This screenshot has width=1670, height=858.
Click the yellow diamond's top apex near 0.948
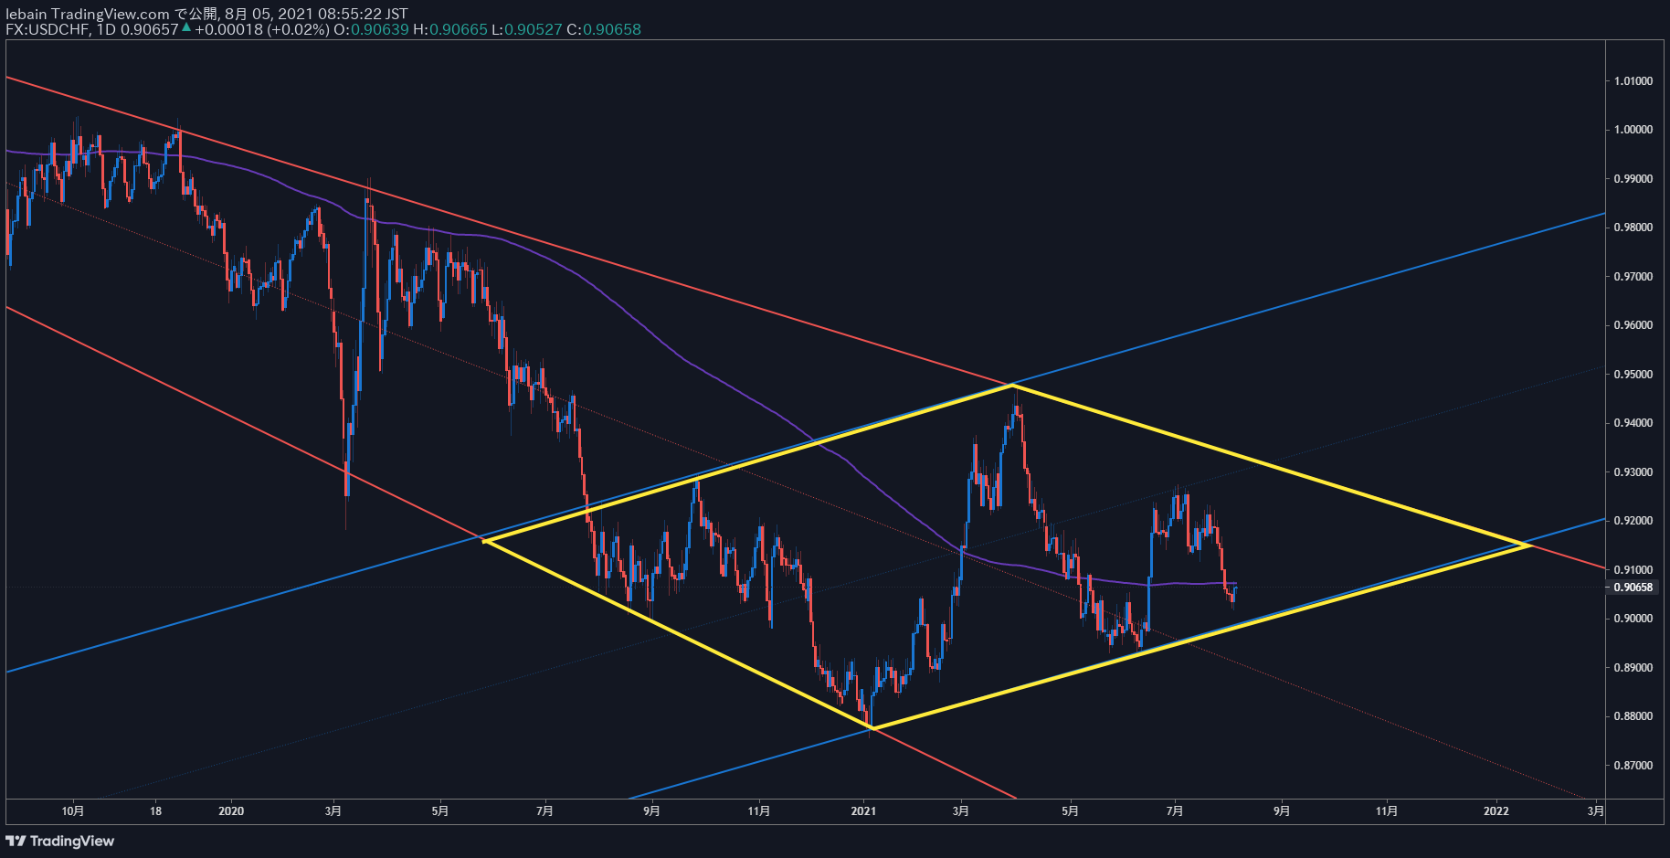click(1012, 386)
